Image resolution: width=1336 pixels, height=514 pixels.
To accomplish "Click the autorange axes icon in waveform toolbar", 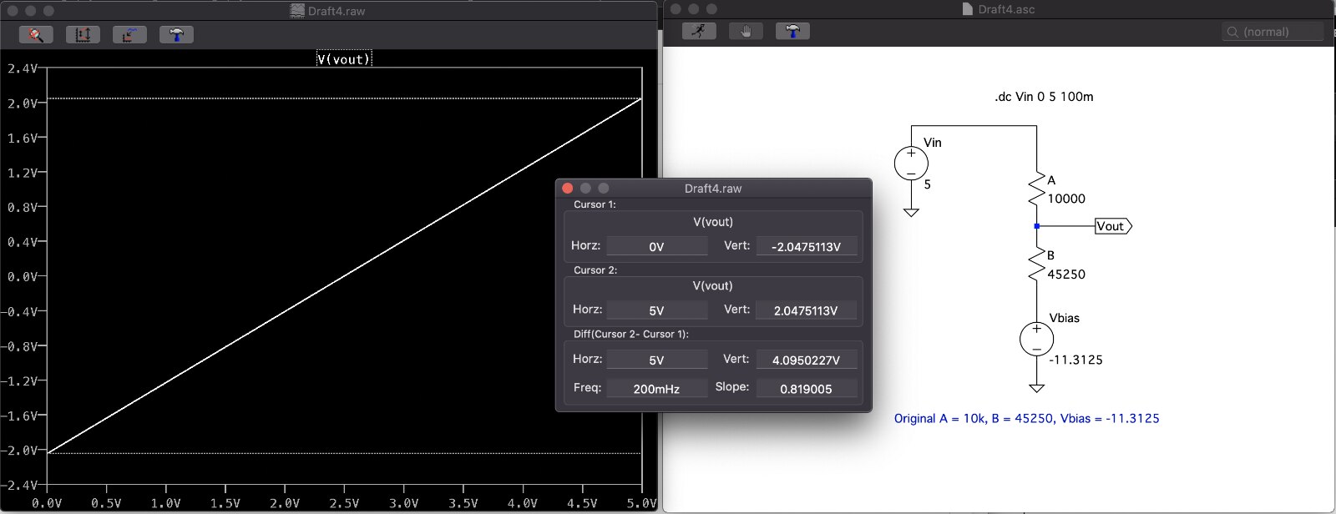I will pyautogui.click(x=83, y=34).
